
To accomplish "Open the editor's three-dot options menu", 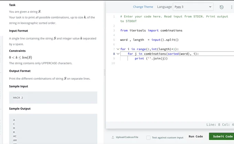I will click(x=232, y=7).
